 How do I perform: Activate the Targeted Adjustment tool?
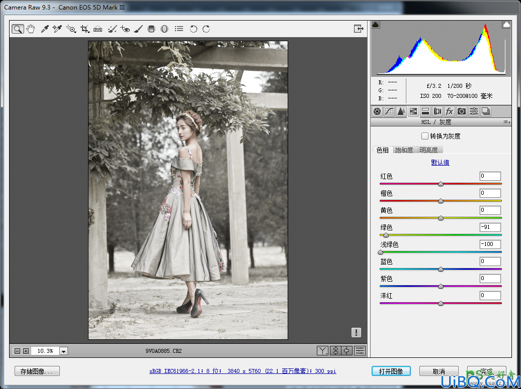click(71, 29)
